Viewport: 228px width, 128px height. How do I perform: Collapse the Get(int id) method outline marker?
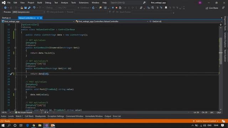15,69
